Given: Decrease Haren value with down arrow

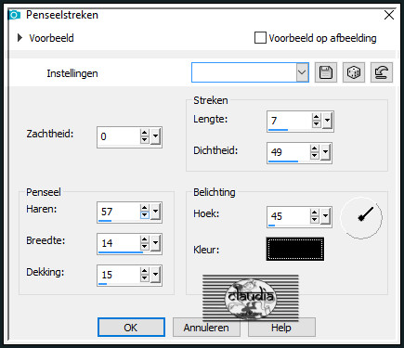Looking at the screenshot, I should pyautogui.click(x=144, y=215).
